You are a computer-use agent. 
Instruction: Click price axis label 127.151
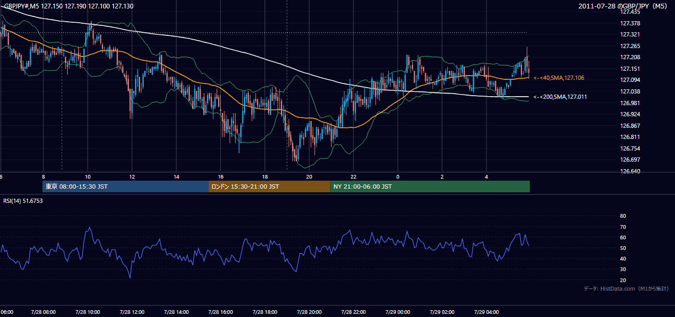tap(630, 69)
